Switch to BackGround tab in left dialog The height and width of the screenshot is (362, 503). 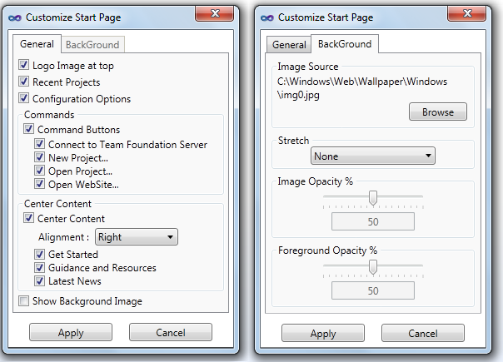pos(92,45)
